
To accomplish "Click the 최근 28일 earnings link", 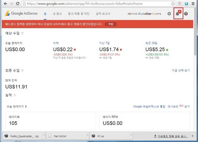I will pyautogui.click(x=151, y=43).
